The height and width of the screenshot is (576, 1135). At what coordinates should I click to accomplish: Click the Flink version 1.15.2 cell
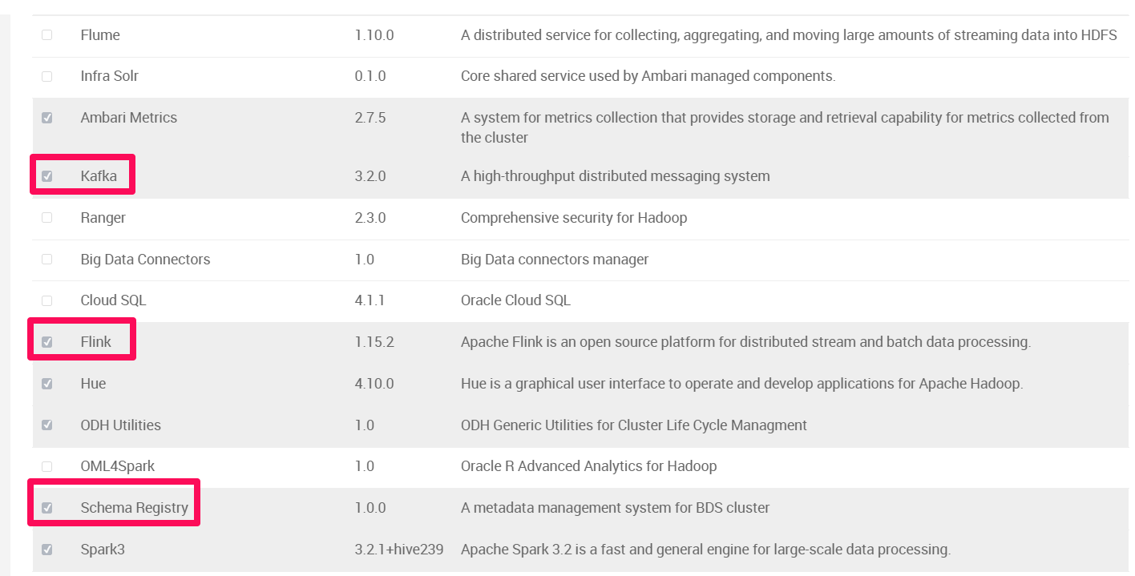(x=374, y=342)
